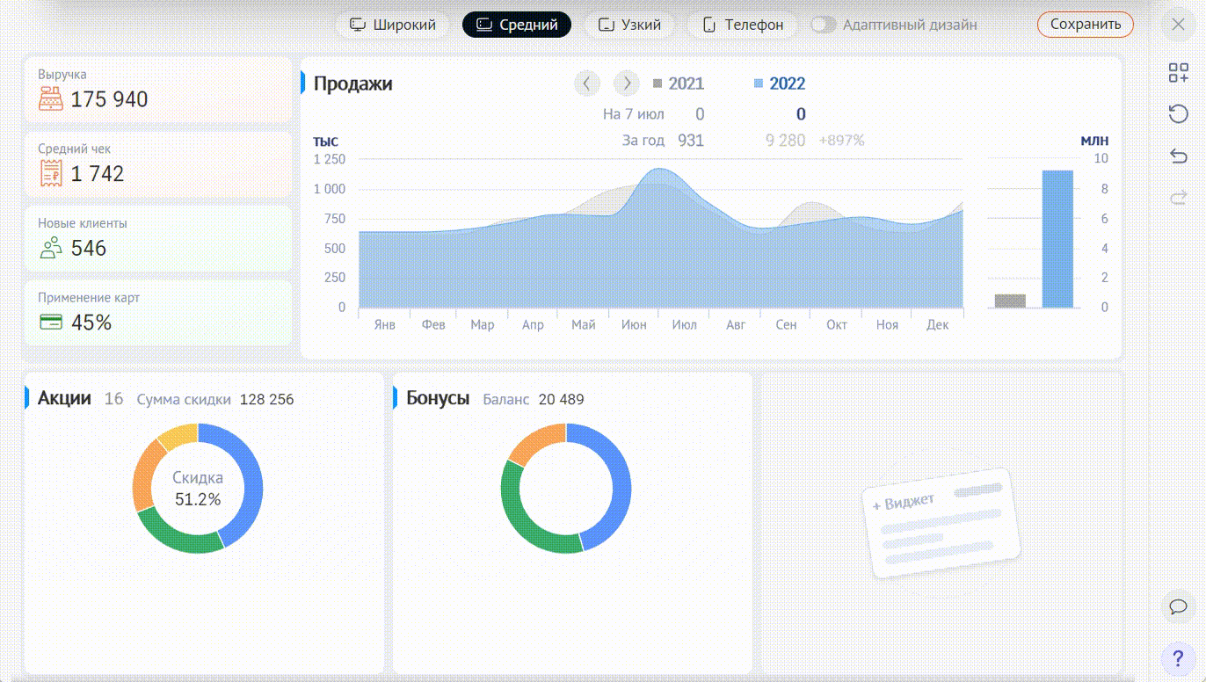Screen dimensions: 1206x682
Task: Go to next period in Продажи chart
Action: click(626, 83)
